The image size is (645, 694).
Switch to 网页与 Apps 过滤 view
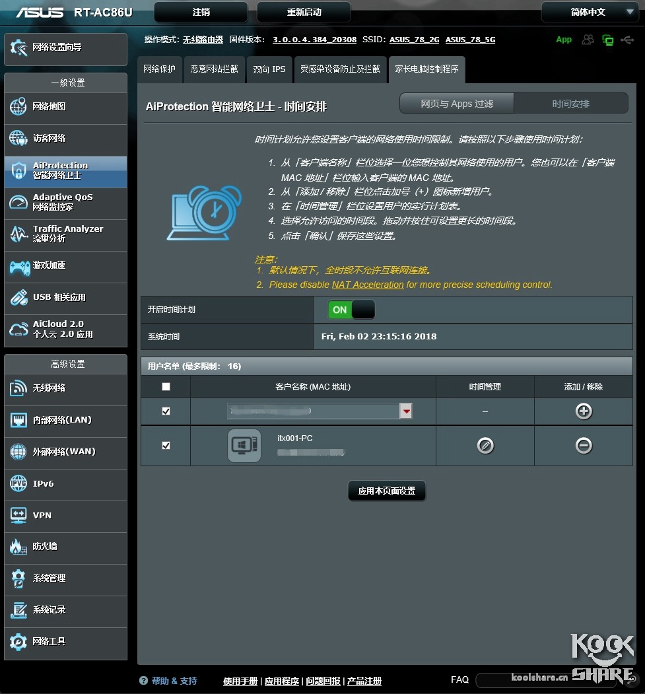pos(457,104)
